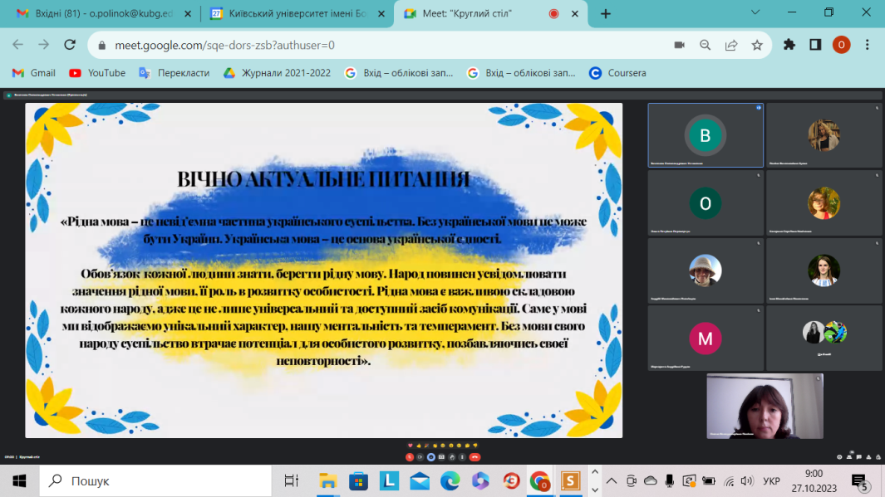Switch the УКР keyboard language
Screen dimensions: 885x497
pos(771,480)
